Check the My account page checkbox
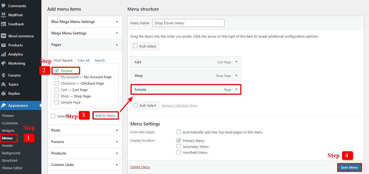 tap(57, 77)
